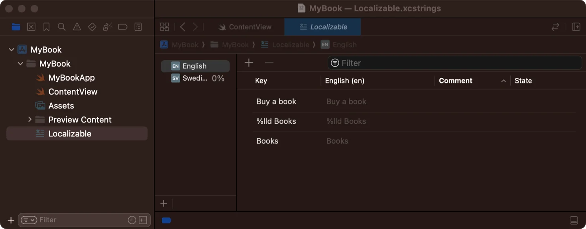
Task: Expand the Preview Content folder
Action: pyautogui.click(x=29, y=120)
